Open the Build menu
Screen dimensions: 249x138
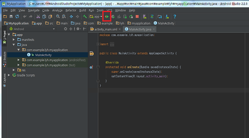click(x=83, y=10)
